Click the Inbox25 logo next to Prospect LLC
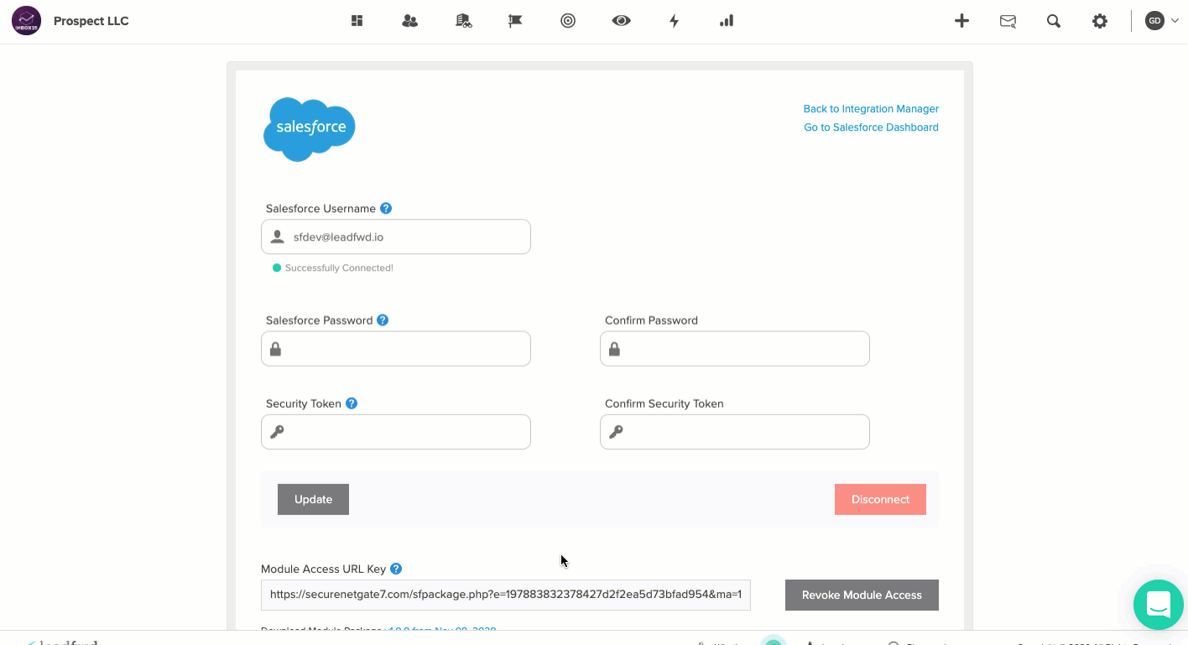Viewport: 1188px width, 645px height. click(27, 21)
